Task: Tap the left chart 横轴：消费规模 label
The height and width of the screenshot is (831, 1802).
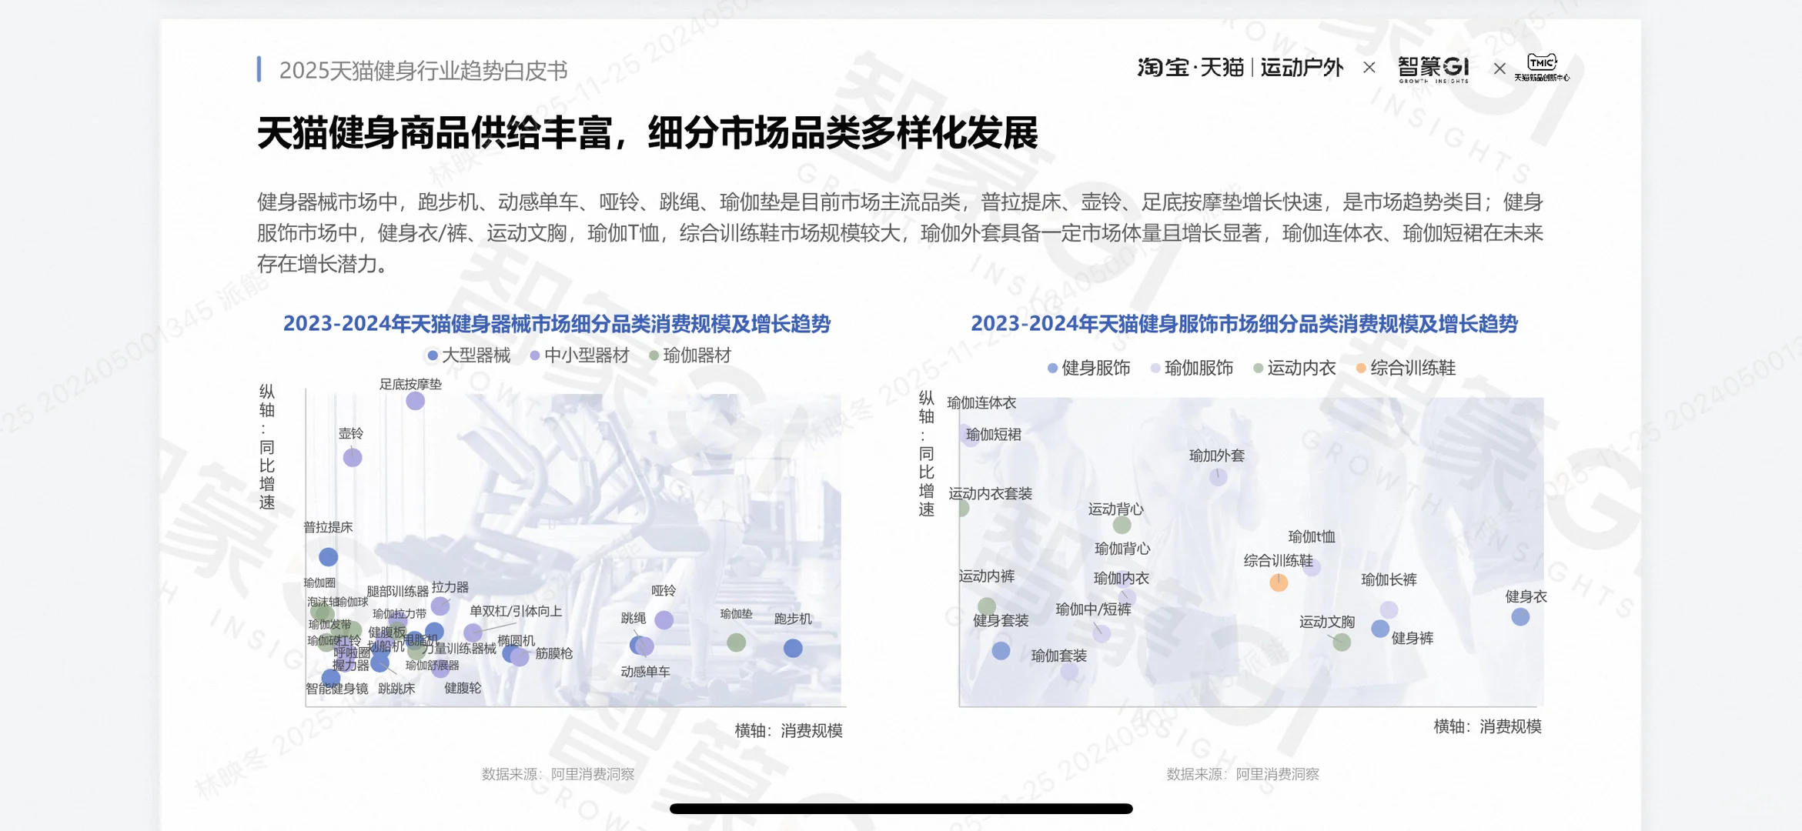Action: 788,730
